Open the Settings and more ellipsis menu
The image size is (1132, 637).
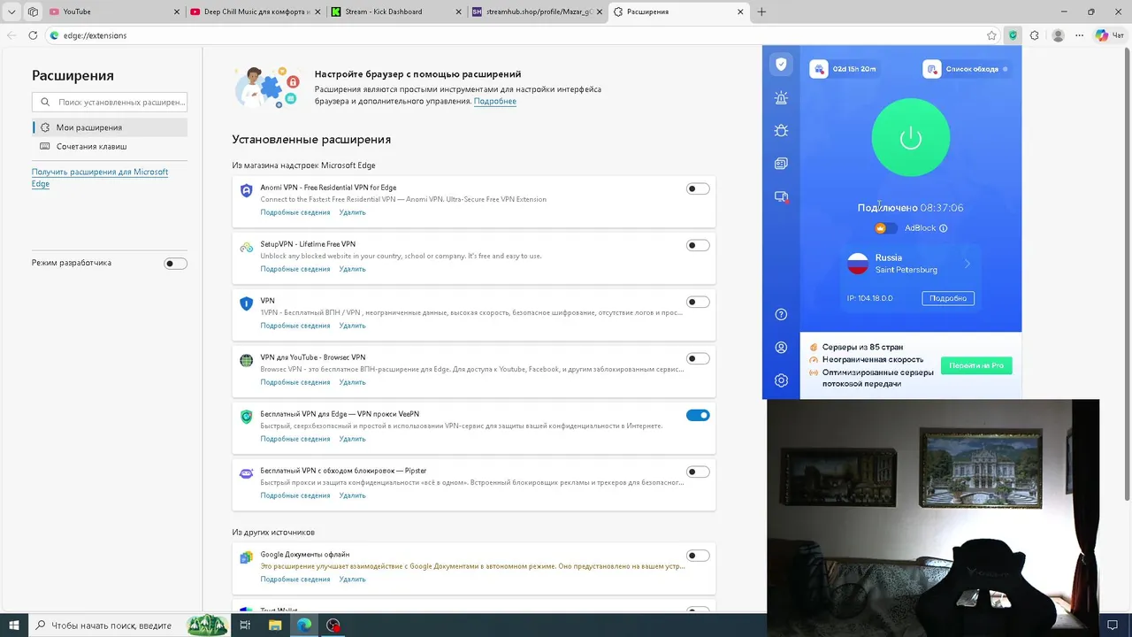coord(1080,35)
